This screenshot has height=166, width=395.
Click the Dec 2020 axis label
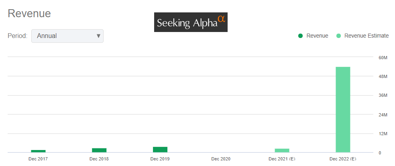tap(221, 159)
